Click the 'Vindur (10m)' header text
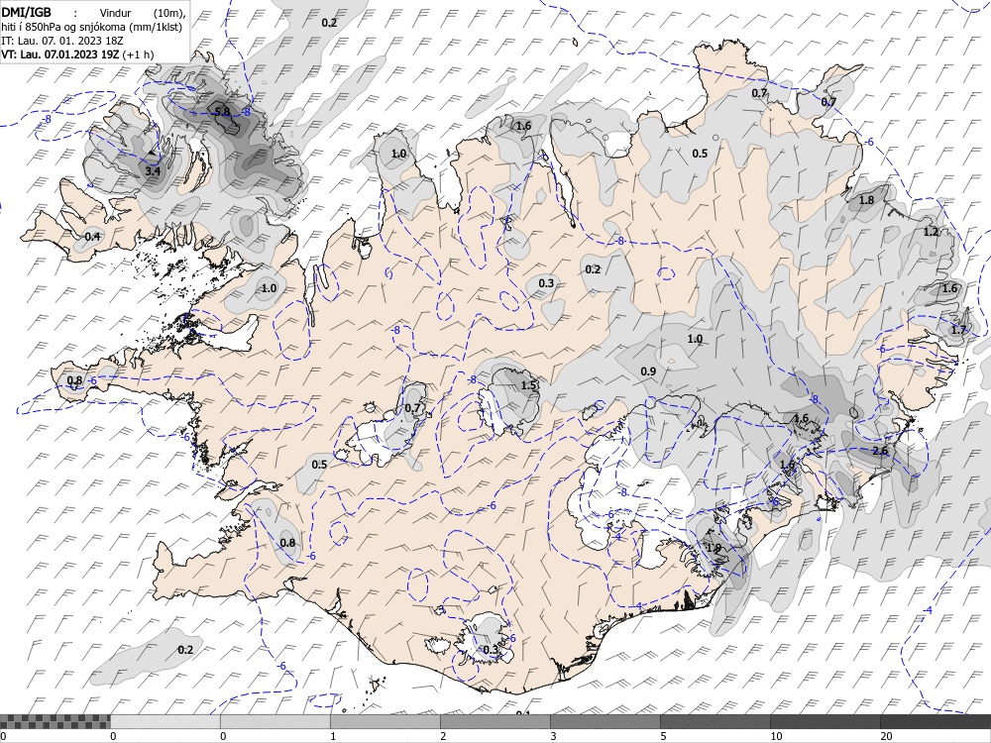Viewport: 991px width, 743px height. coord(142,13)
